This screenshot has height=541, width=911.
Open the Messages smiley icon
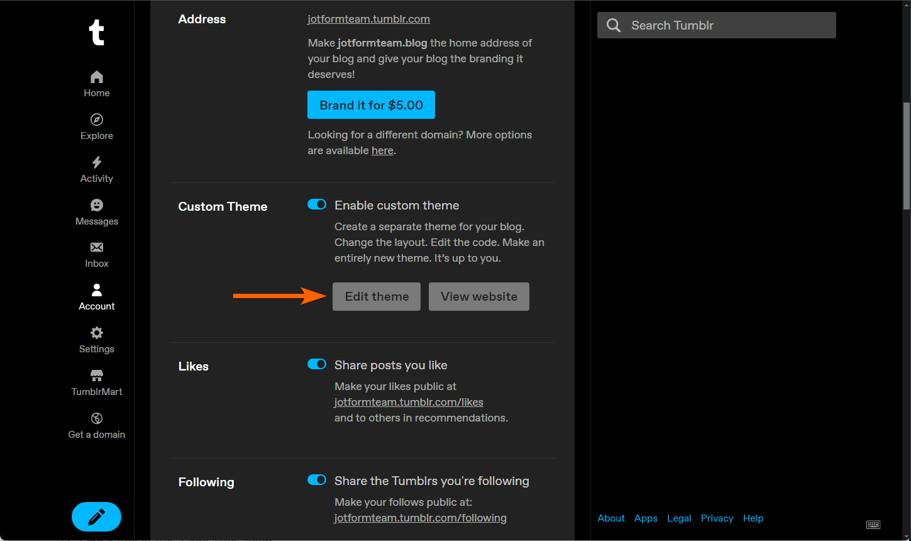point(97,205)
